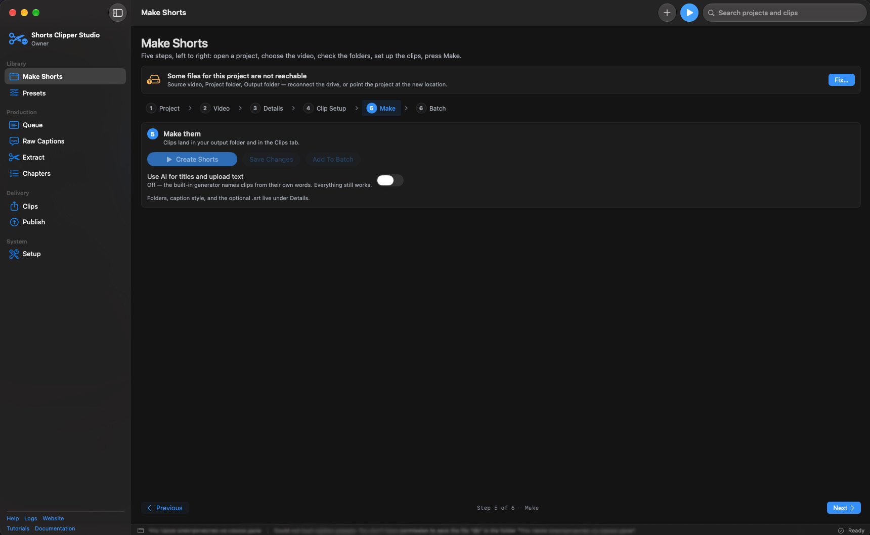Click folder icon in status bar

click(x=141, y=530)
